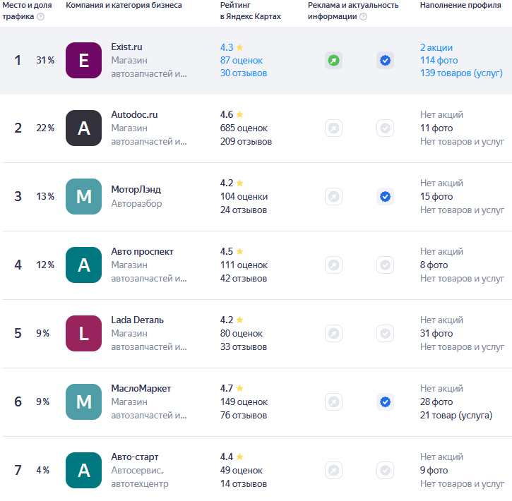Open the '139 товаров (услуг)' link

coord(461,73)
